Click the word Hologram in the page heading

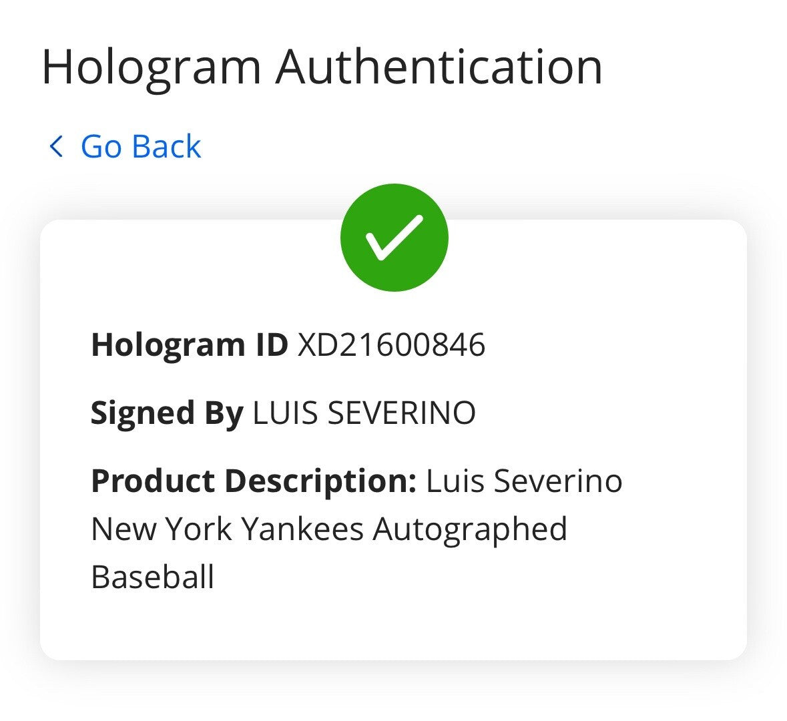[151, 67]
